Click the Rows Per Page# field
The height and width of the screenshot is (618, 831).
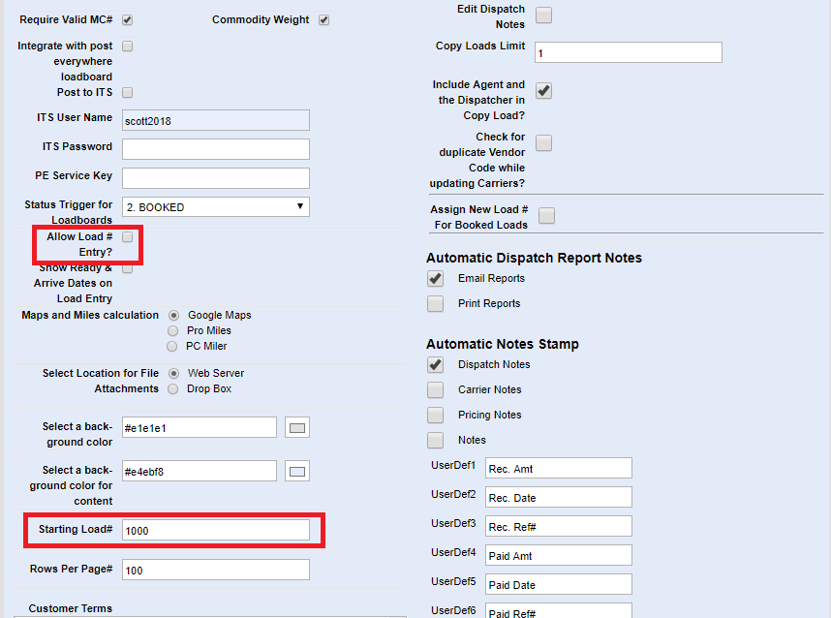(215, 571)
